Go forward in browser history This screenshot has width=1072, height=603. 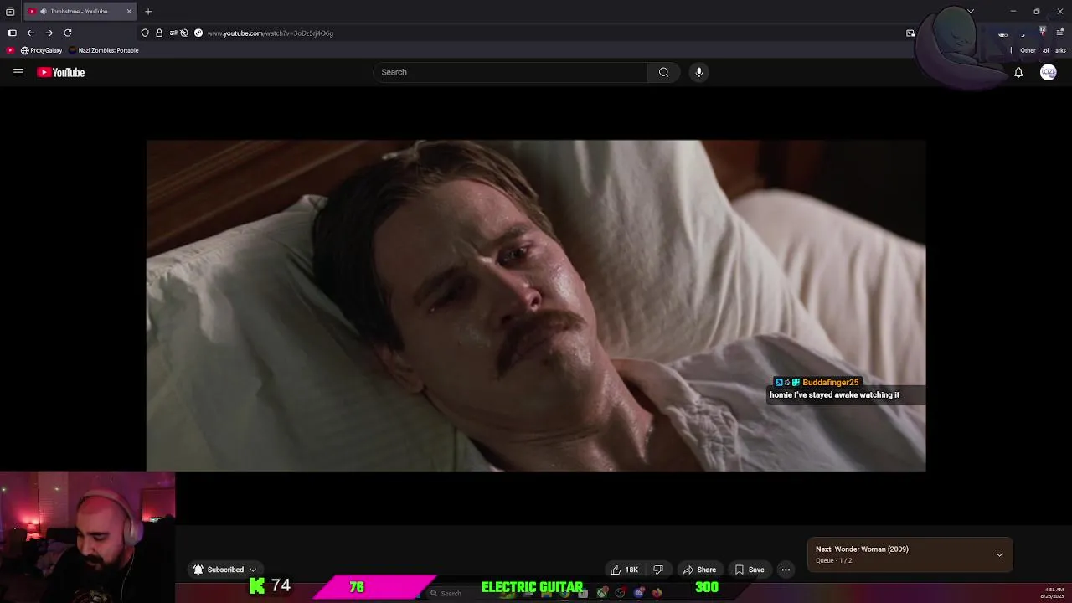click(x=49, y=33)
